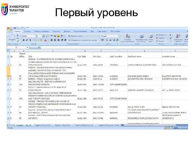The image size is (194, 145).
Task: Open Стили ячеек cell styles gallery
Action: (x=151, y=38)
